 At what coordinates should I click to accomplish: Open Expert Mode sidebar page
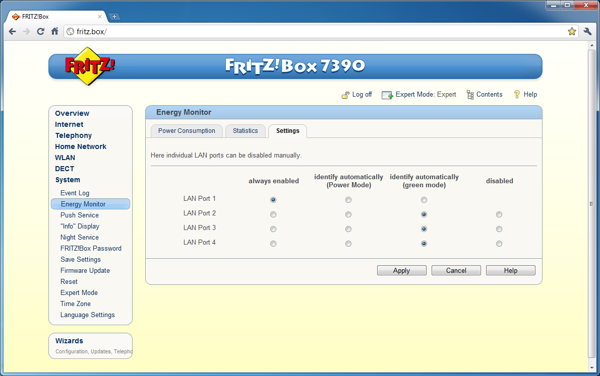79,293
